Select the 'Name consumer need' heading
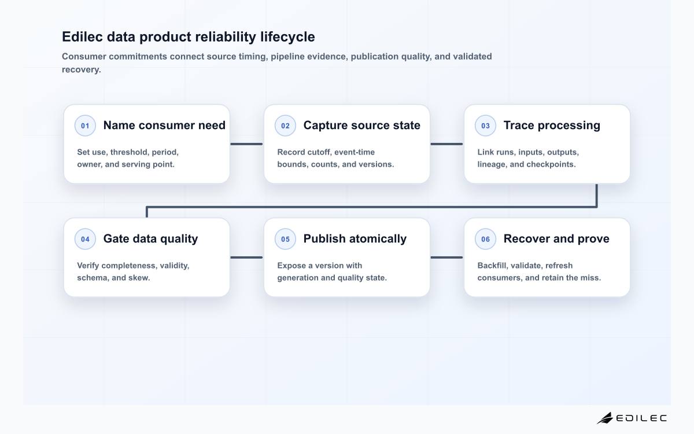 pos(164,126)
